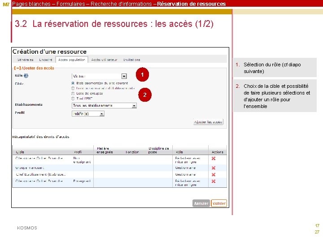Click Pages blanches in the top breadcrumb
Screen dimensions: 323x242
(31, 4)
